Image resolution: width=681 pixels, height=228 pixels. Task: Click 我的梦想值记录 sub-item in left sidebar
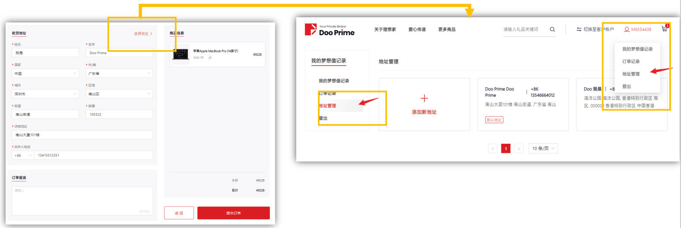(x=334, y=81)
